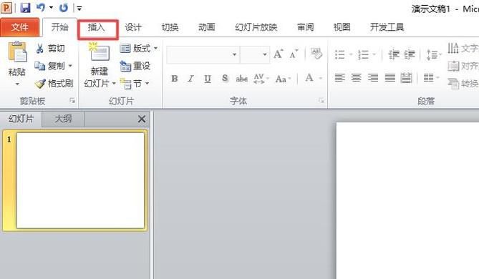Open the undo history dropdown arrow
479x279 pixels.
(x=51, y=8)
